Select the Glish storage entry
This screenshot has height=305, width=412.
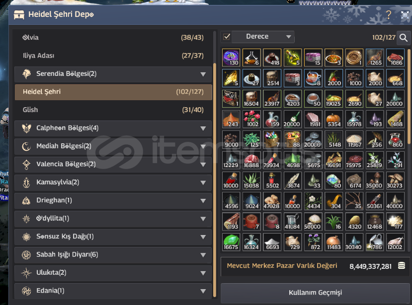point(113,110)
